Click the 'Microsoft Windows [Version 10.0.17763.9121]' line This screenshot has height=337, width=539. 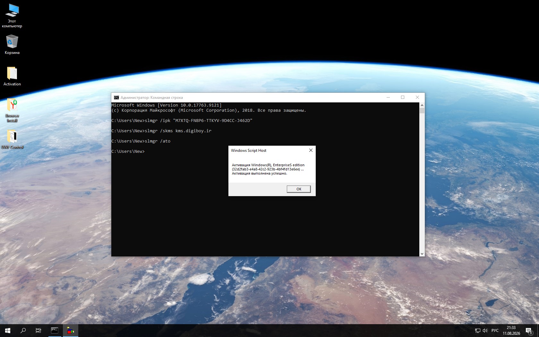click(x=167, y=105)
